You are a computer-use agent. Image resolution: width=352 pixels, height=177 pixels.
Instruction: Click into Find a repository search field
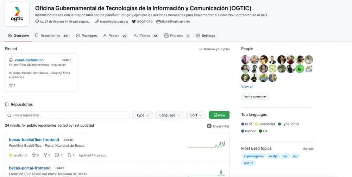67,115
